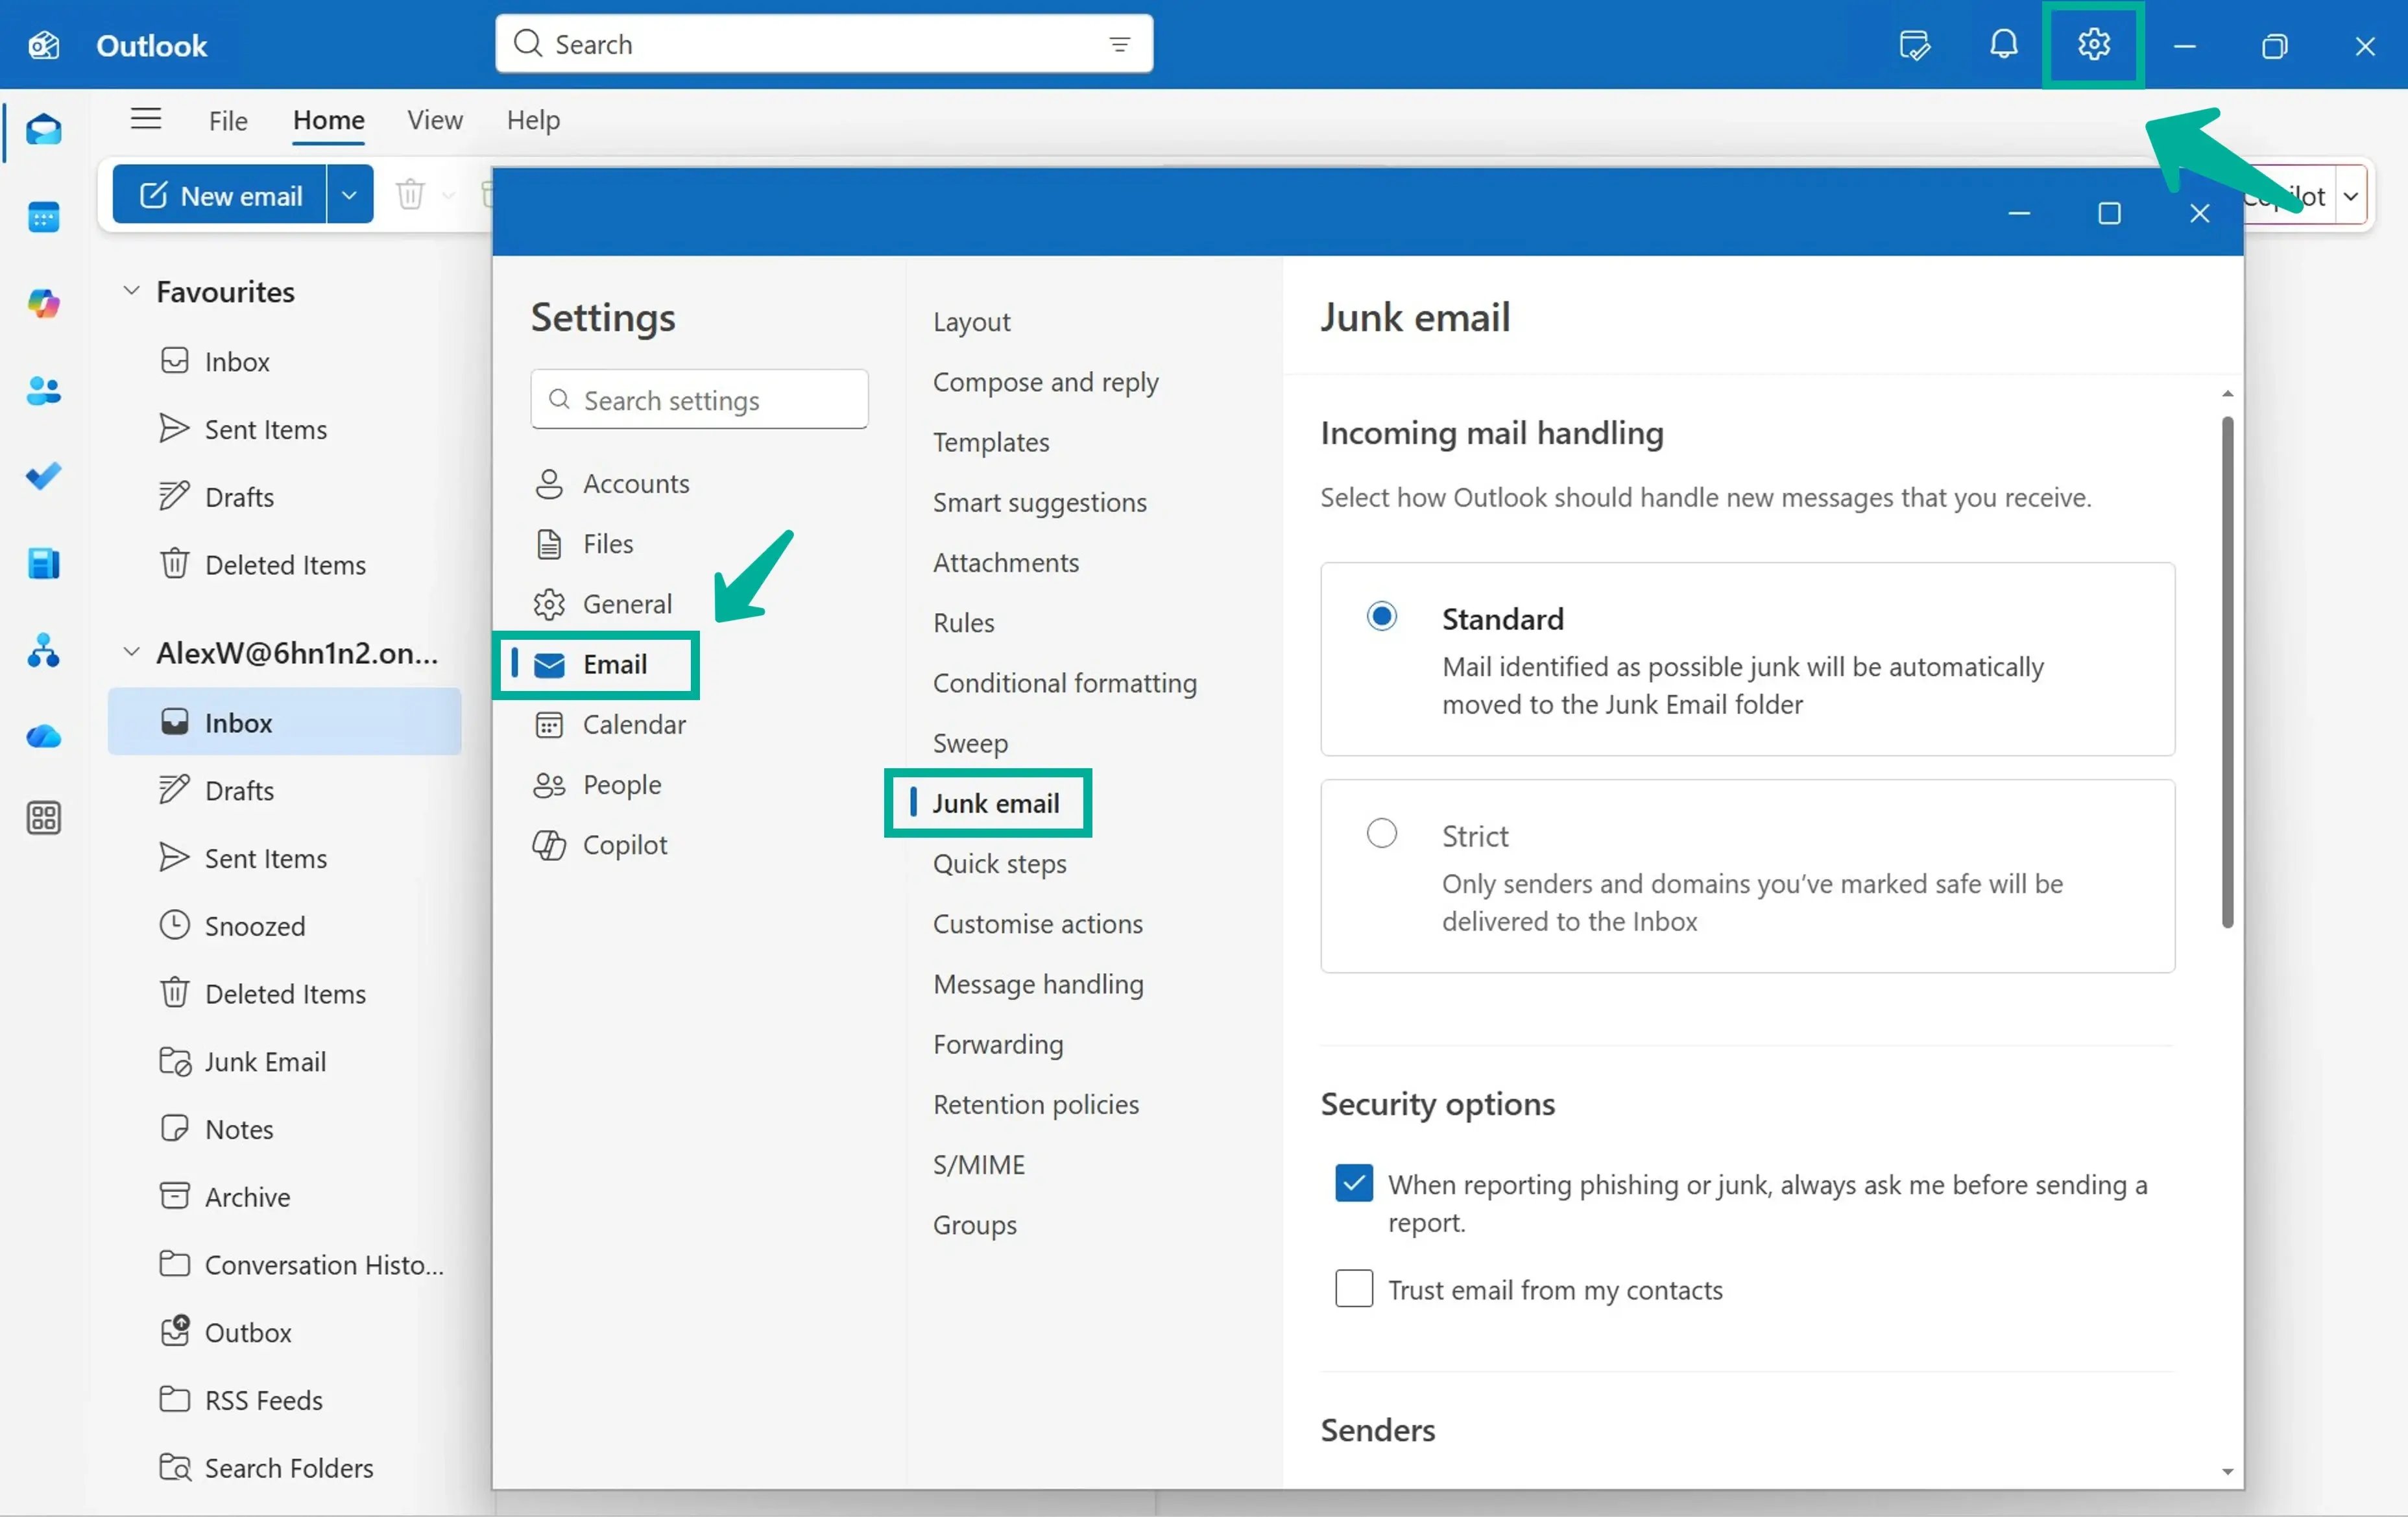The image size is (2408, 1517).
Task: Open the New email dropdown arrow
Action: (x=349, y=194)
